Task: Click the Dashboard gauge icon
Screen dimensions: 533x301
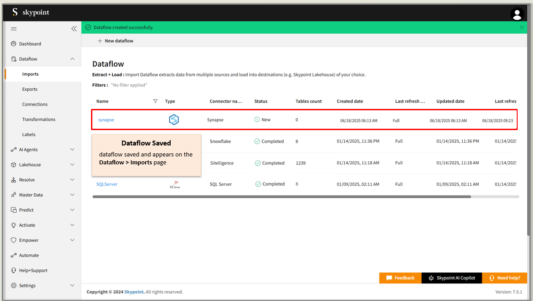Action: (14, 44)
